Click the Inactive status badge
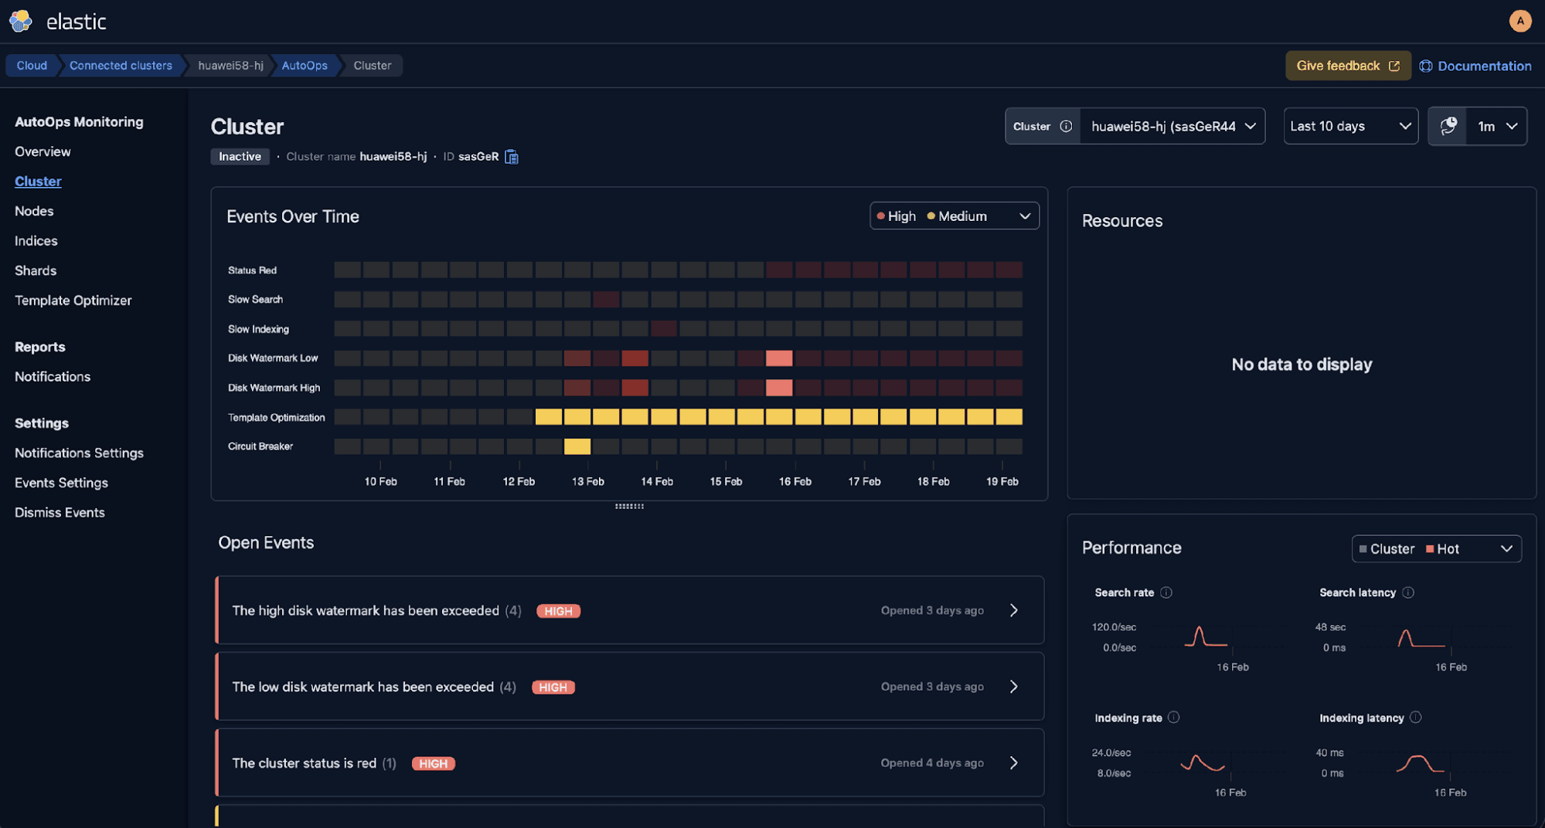The width and height of the screenshot is (1545, 828). [240, 157]
